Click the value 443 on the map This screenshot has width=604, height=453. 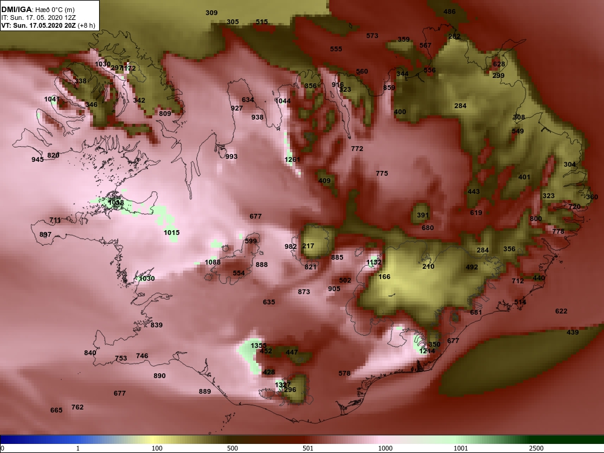[474, 192]
